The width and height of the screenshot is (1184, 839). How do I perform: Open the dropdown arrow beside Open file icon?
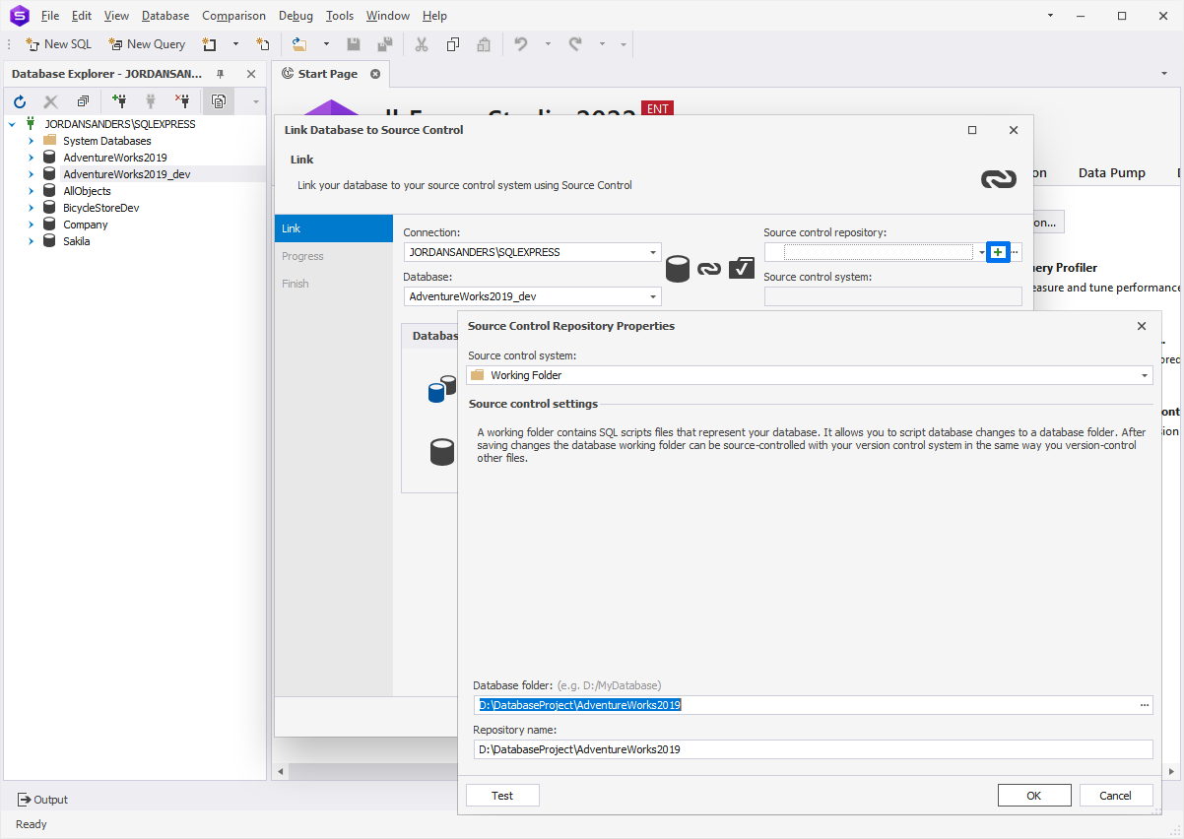click(x=326, y=44)
